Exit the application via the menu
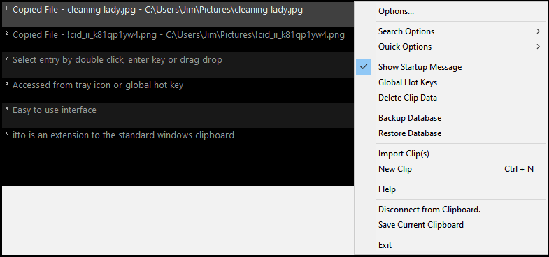This screenshot has width=549, height=257. click(385, 245)
